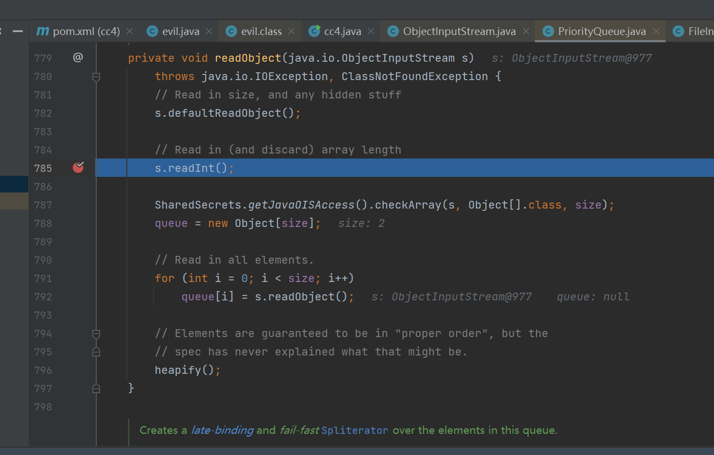Hide the tool window with the minus icon
Image resolution: width=714 pixels, height=455 pixels.
point(18,31)
